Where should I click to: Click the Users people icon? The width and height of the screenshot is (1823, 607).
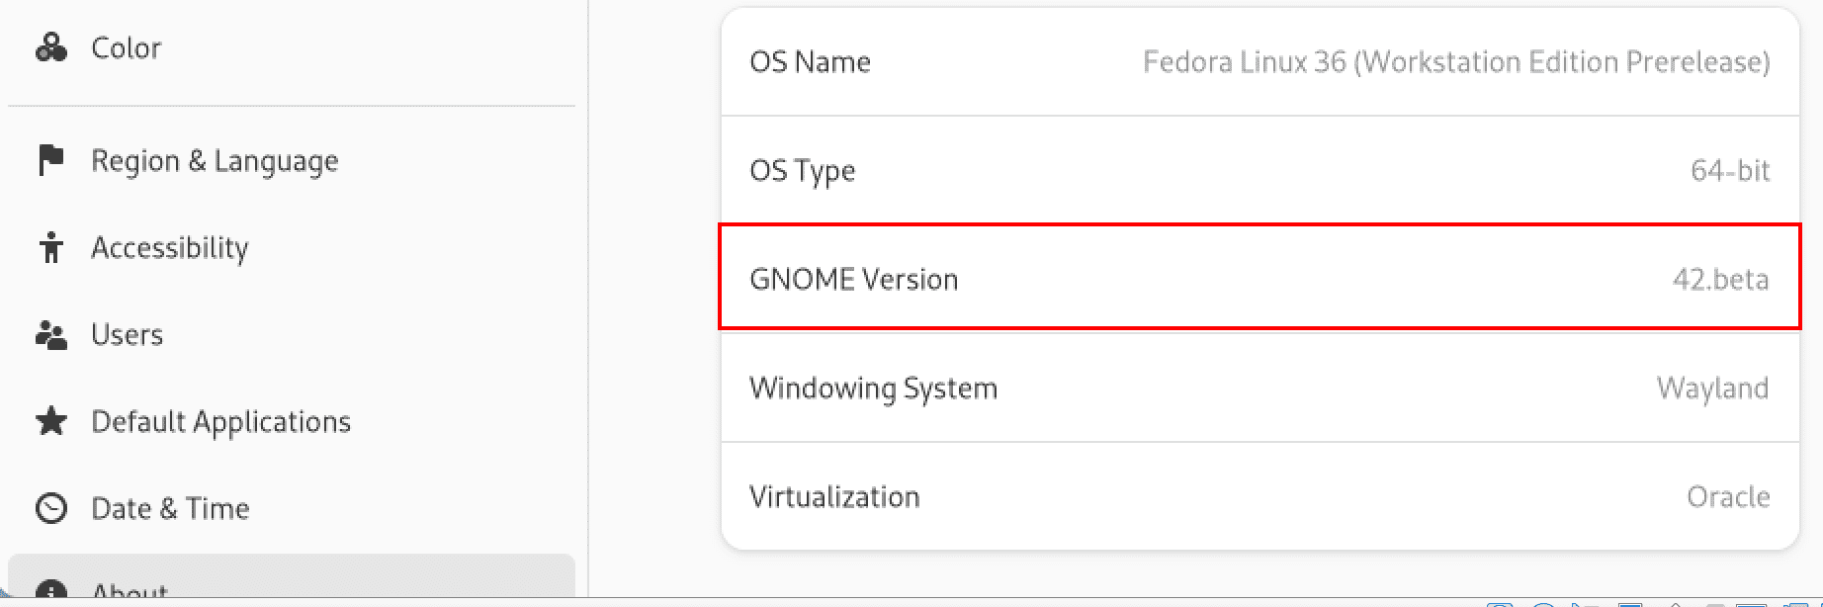[x=49, y=334]
